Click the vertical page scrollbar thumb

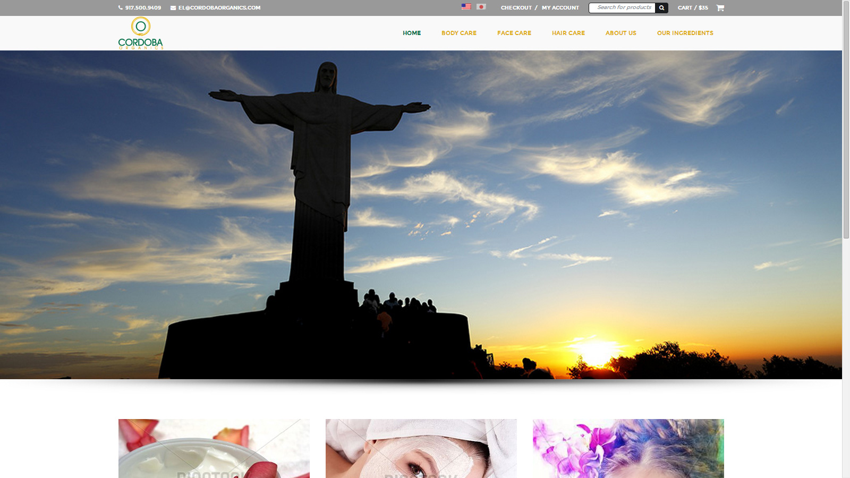[846, 119]
